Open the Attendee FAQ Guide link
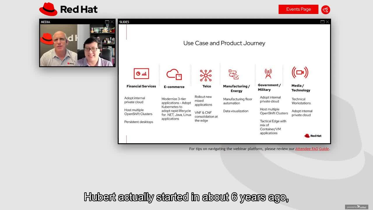The width and height of the screenshot is (373, 210). 312,149
